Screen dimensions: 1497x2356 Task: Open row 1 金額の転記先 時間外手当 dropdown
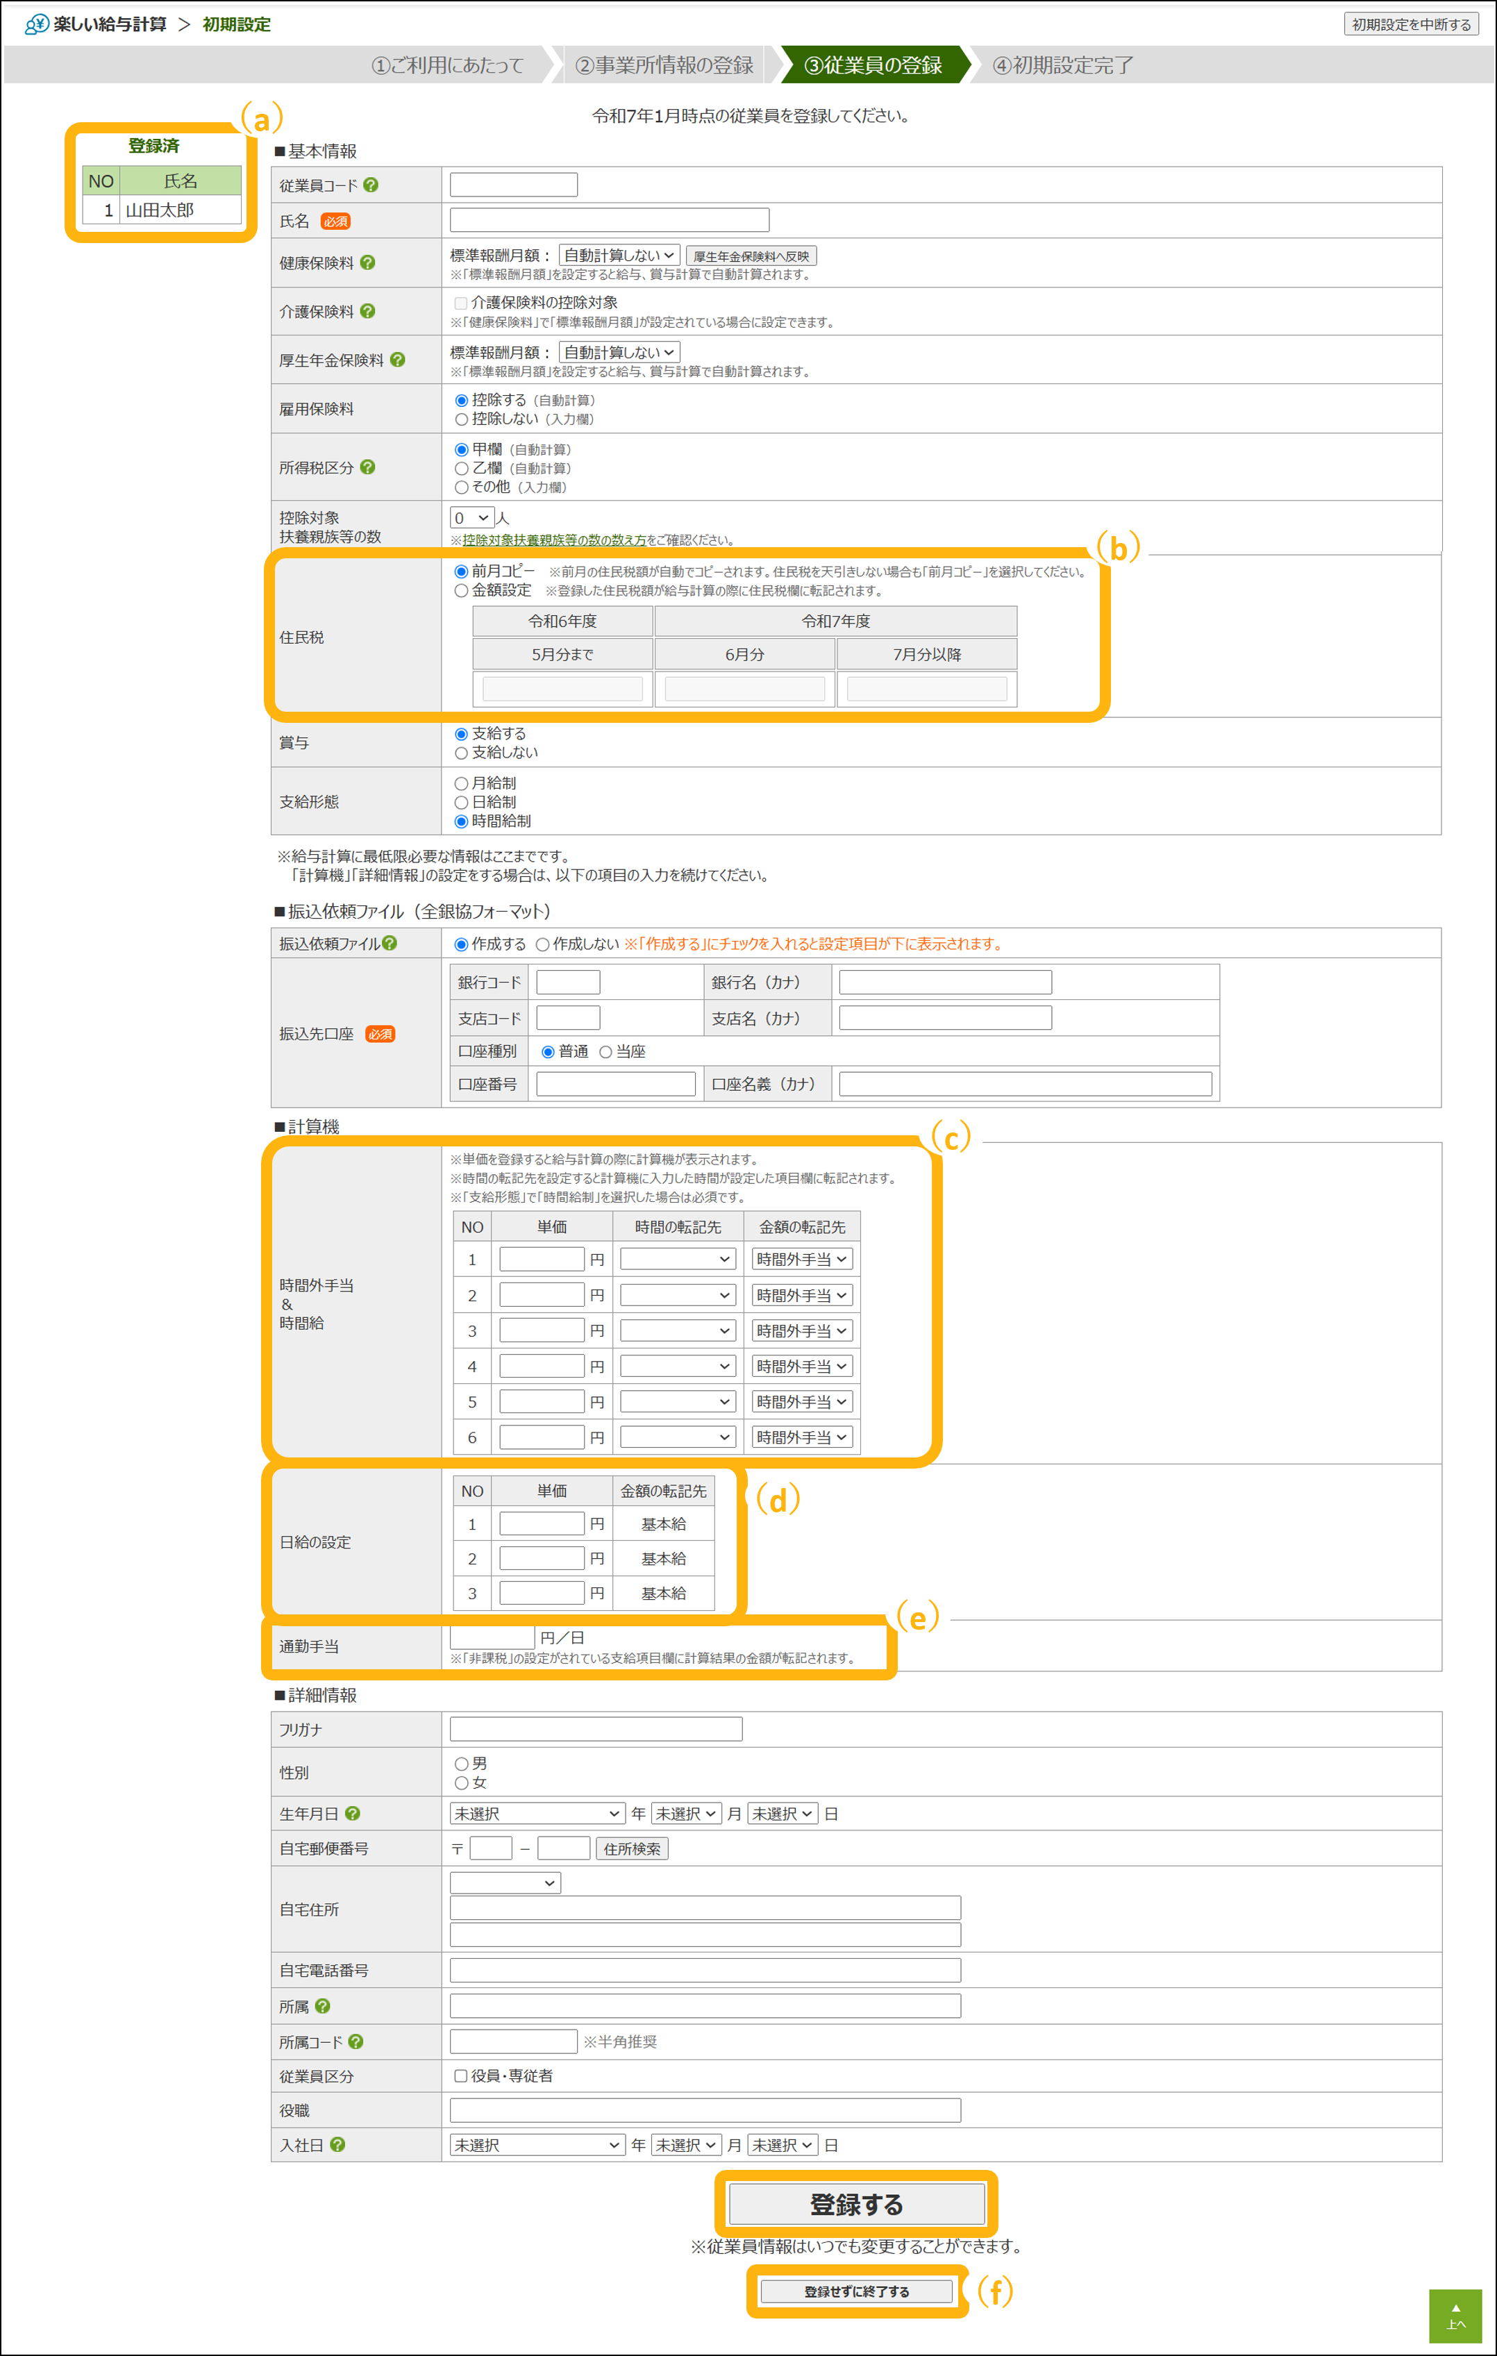803,1259
